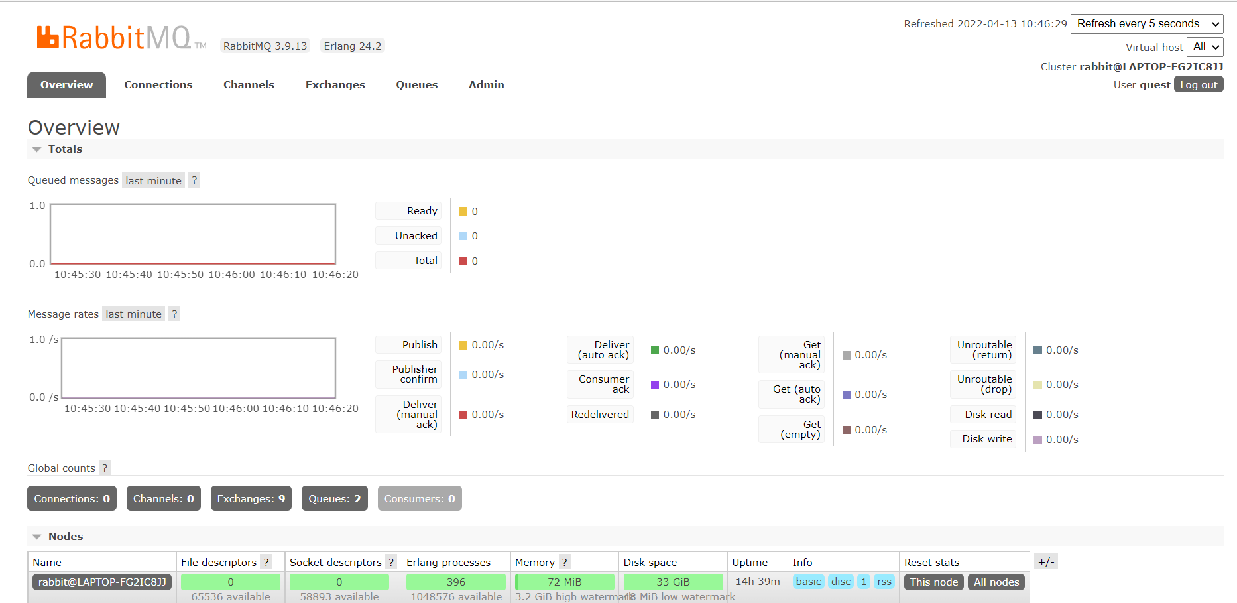Screen dimensions: 1237x603
Task: Click the Publish rate label
Action: pos(408,345)
